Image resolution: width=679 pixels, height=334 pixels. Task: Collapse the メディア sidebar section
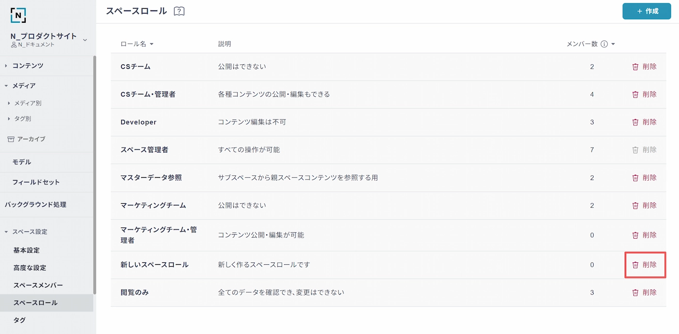[6, 86]
